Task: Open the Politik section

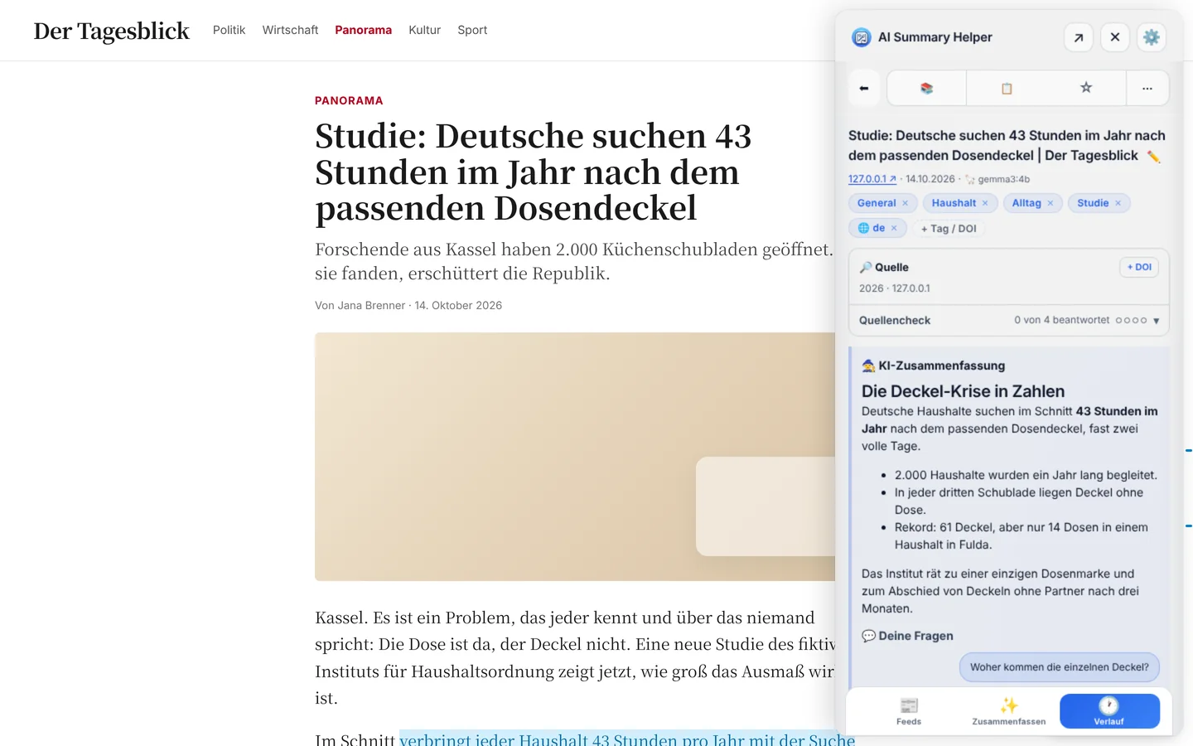Action: [x=229, y=30]
